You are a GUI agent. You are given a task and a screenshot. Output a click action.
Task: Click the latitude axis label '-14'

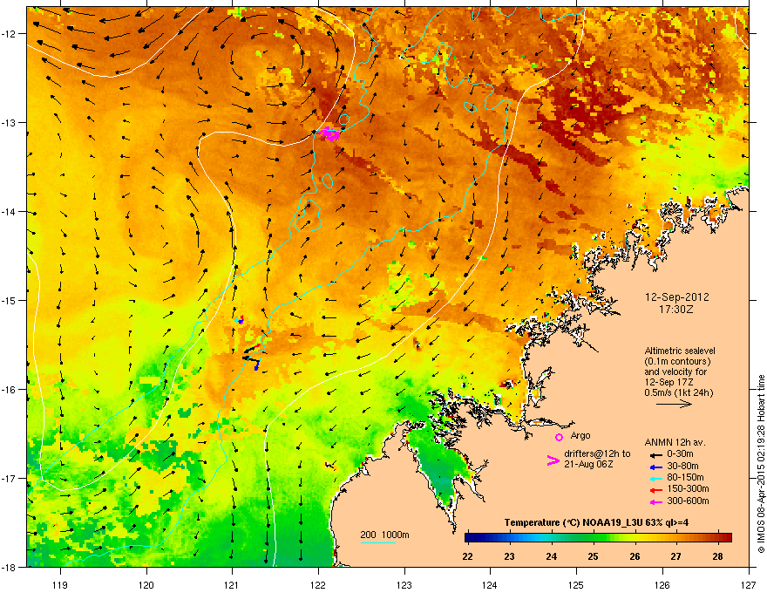click(9, 211)
